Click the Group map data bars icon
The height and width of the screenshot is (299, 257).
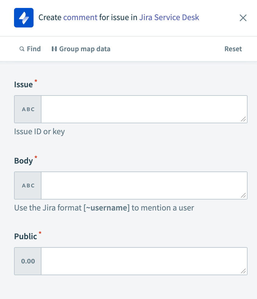(x=55, y=49)
